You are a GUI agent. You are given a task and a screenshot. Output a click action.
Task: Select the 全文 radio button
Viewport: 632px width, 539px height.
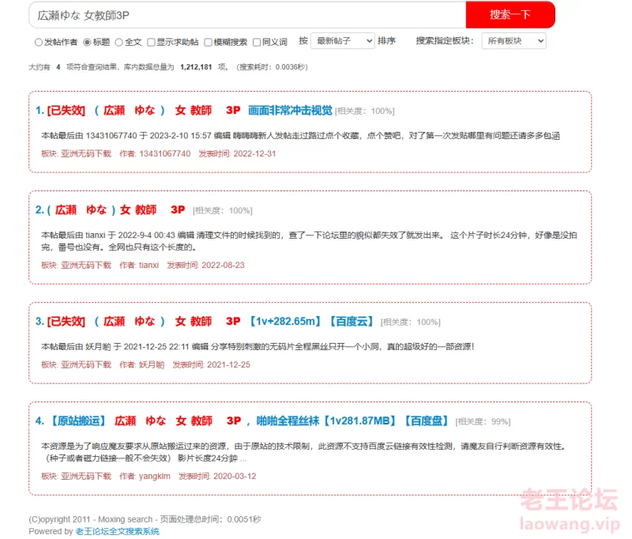(119, 42)
